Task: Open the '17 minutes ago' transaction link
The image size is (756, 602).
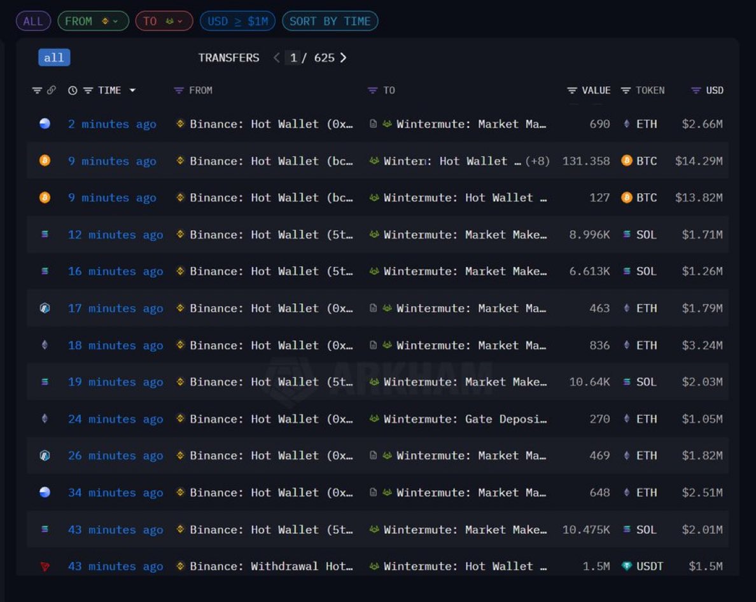Action: point(115,309)
